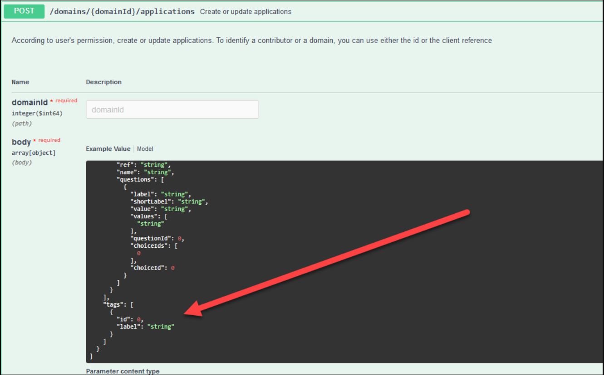Viewport: 604px width, 375px height.
Task: Click the integer($int64) type text
Action: pyautogui.click(x=37, y=114)
